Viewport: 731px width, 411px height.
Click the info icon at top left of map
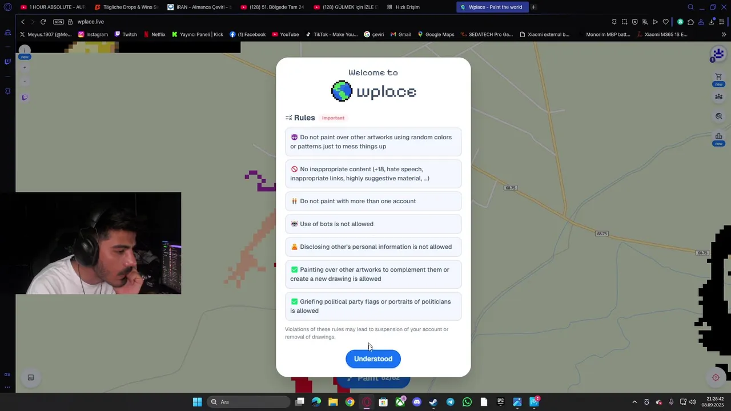click(25, 50)
